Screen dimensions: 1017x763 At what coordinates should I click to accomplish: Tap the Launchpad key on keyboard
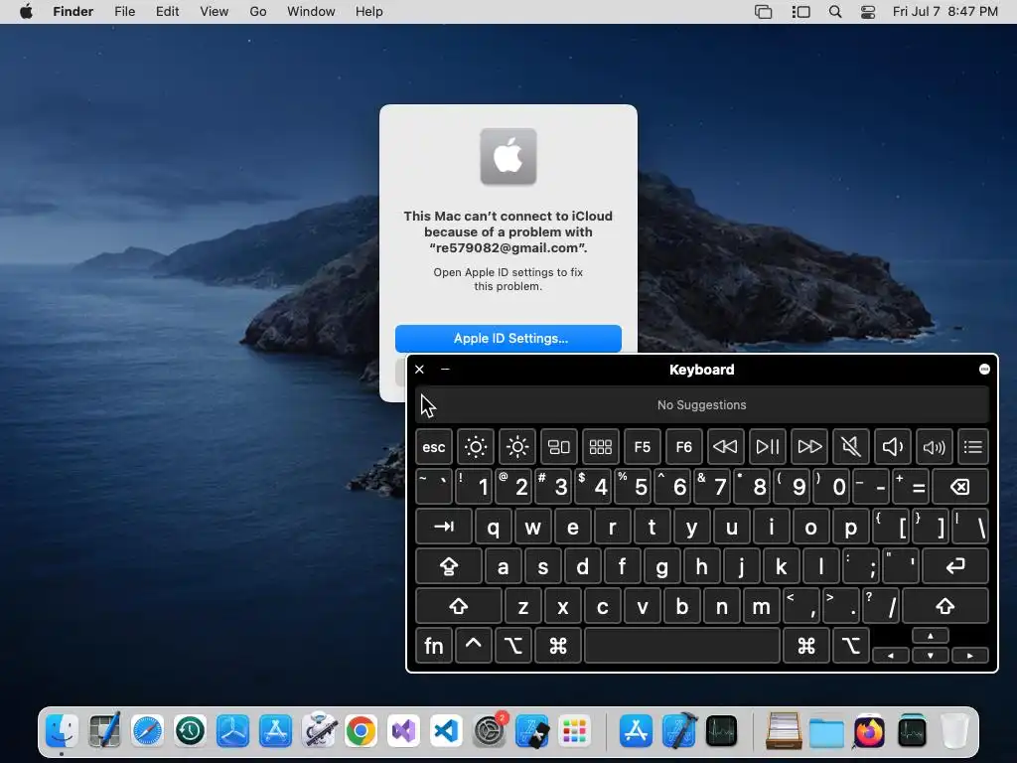600,447
